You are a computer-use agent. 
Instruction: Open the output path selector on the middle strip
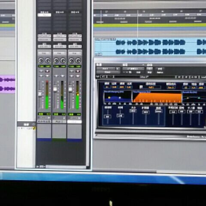click(x=60, y=39)
